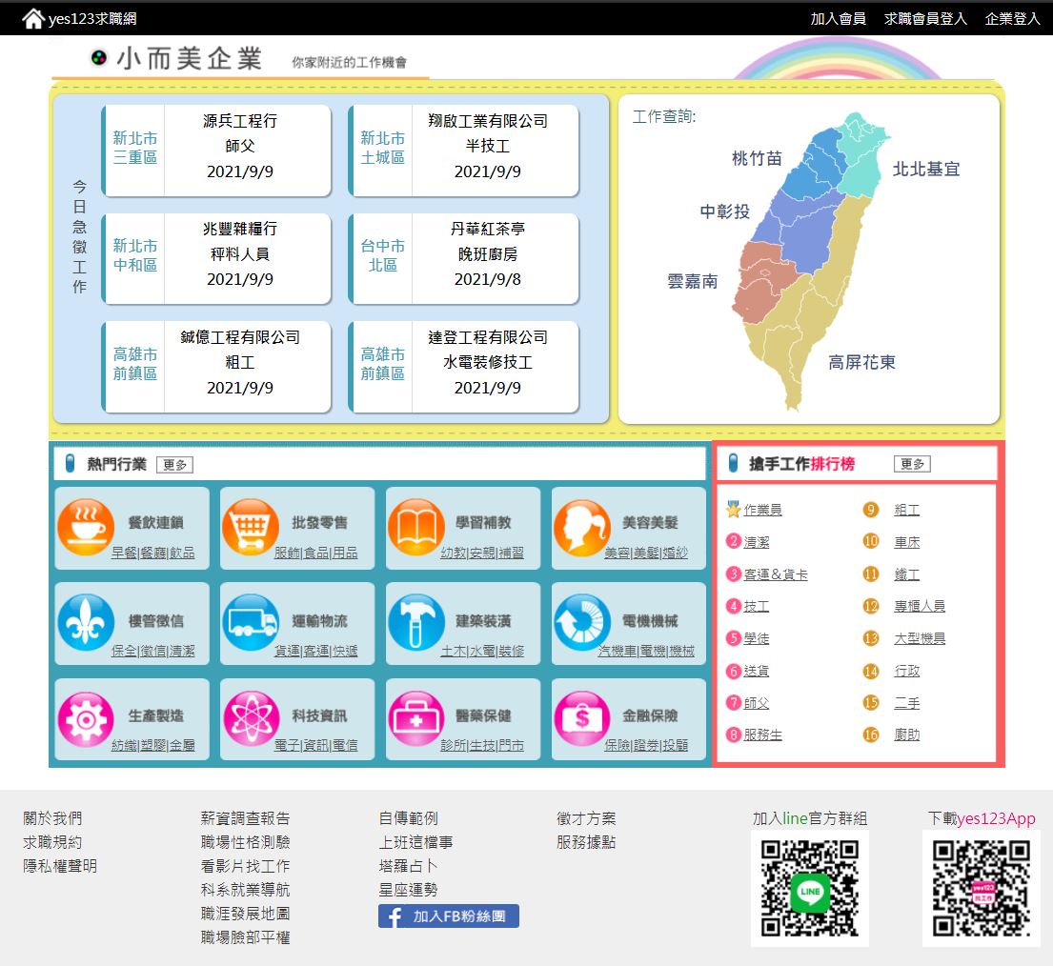
Task: Open the 作業員 ranking link
Action: tap(762, 511)
